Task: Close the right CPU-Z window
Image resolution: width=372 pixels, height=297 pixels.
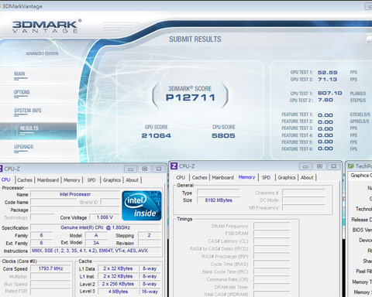Action: [x=334, y=166]
